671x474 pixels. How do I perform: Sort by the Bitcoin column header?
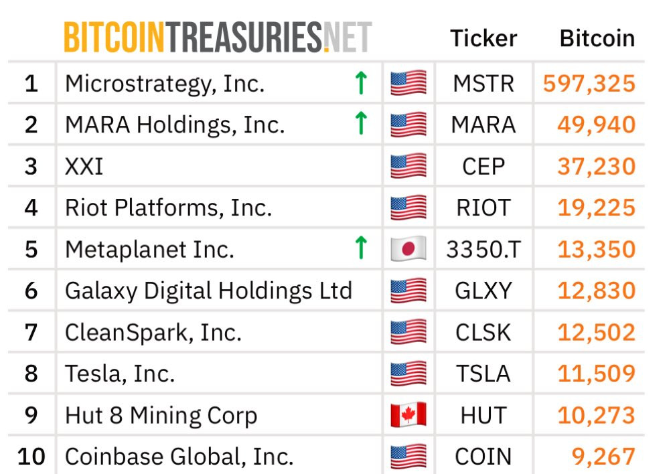(597, 39)
